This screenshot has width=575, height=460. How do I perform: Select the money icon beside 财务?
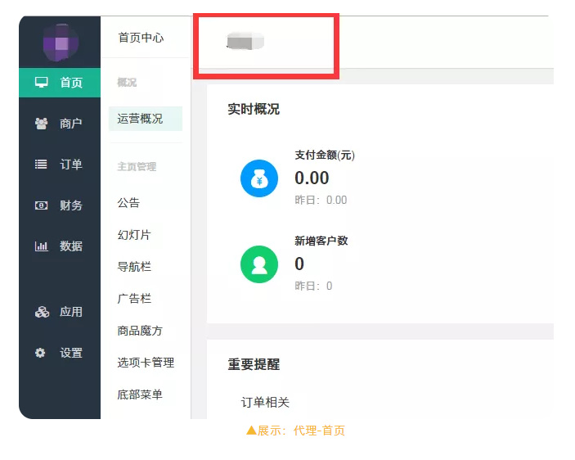coord(41,205)
